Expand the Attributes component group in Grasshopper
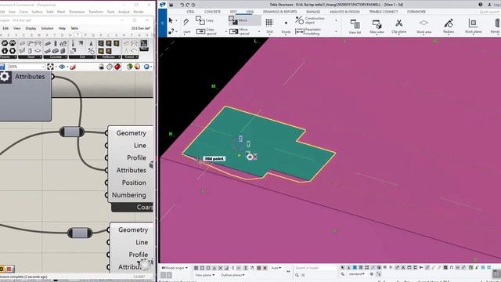Image resolution: width=501 pixels, height=282 pixels. tap(108, 57)
